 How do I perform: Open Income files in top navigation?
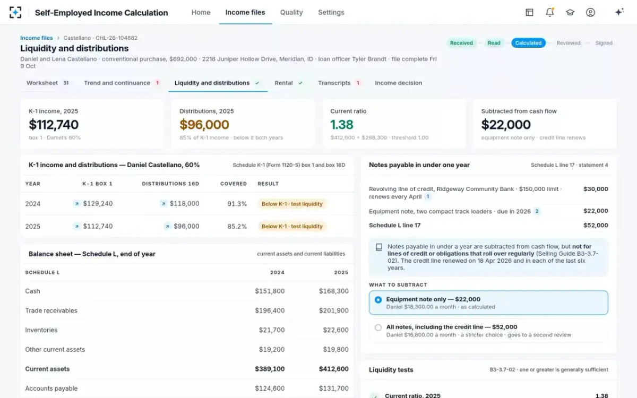coord(245,12)
